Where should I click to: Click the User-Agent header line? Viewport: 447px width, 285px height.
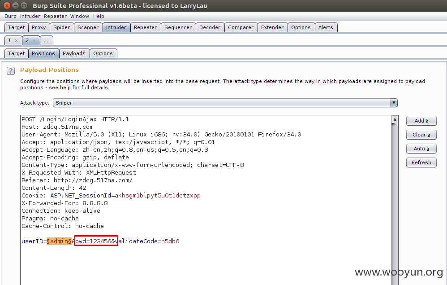tap(161, 135)
